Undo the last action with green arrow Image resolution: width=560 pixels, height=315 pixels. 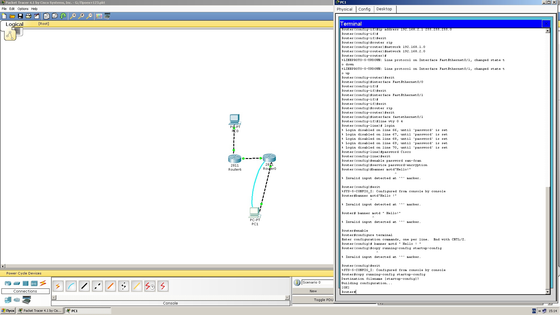pyautogui.click(x=63, y=16)
